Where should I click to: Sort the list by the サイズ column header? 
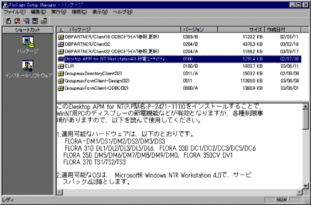(241, 29)
